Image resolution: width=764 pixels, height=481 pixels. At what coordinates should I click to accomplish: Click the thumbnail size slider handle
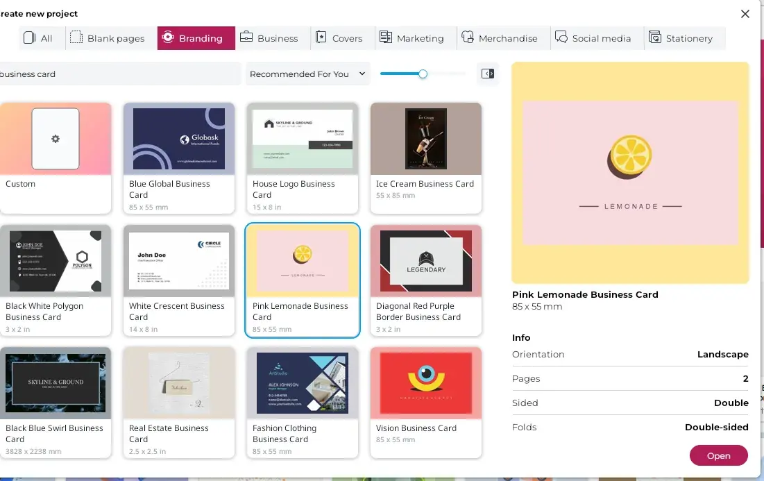tap(423, 74)
